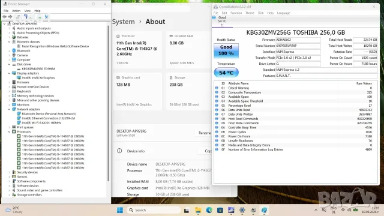
Task: Click the Serial Number field in CrystalDiskInfo
Action: (x=298, y=46)
